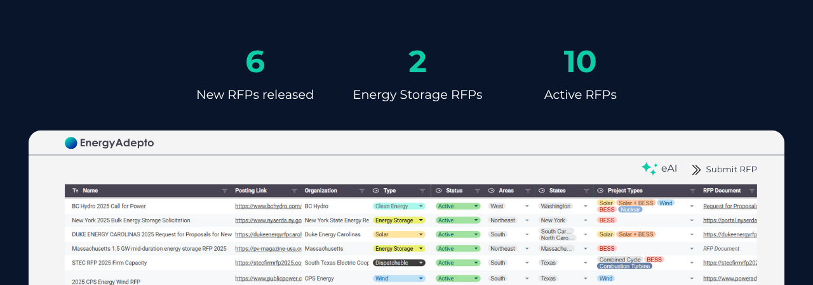
Task: Click the dropdown-type icon beside Status header
Action: 439,191
